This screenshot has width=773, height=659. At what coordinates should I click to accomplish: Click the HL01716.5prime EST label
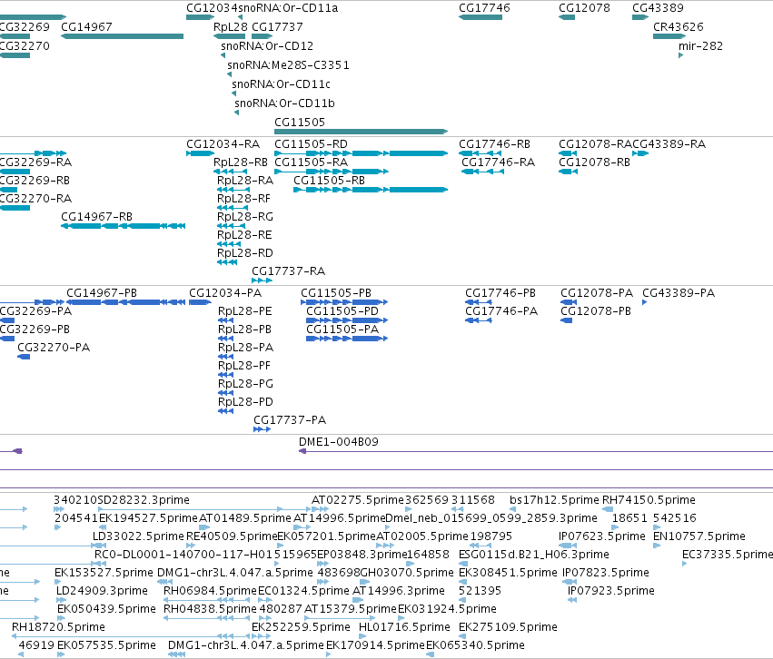(404, 627)
